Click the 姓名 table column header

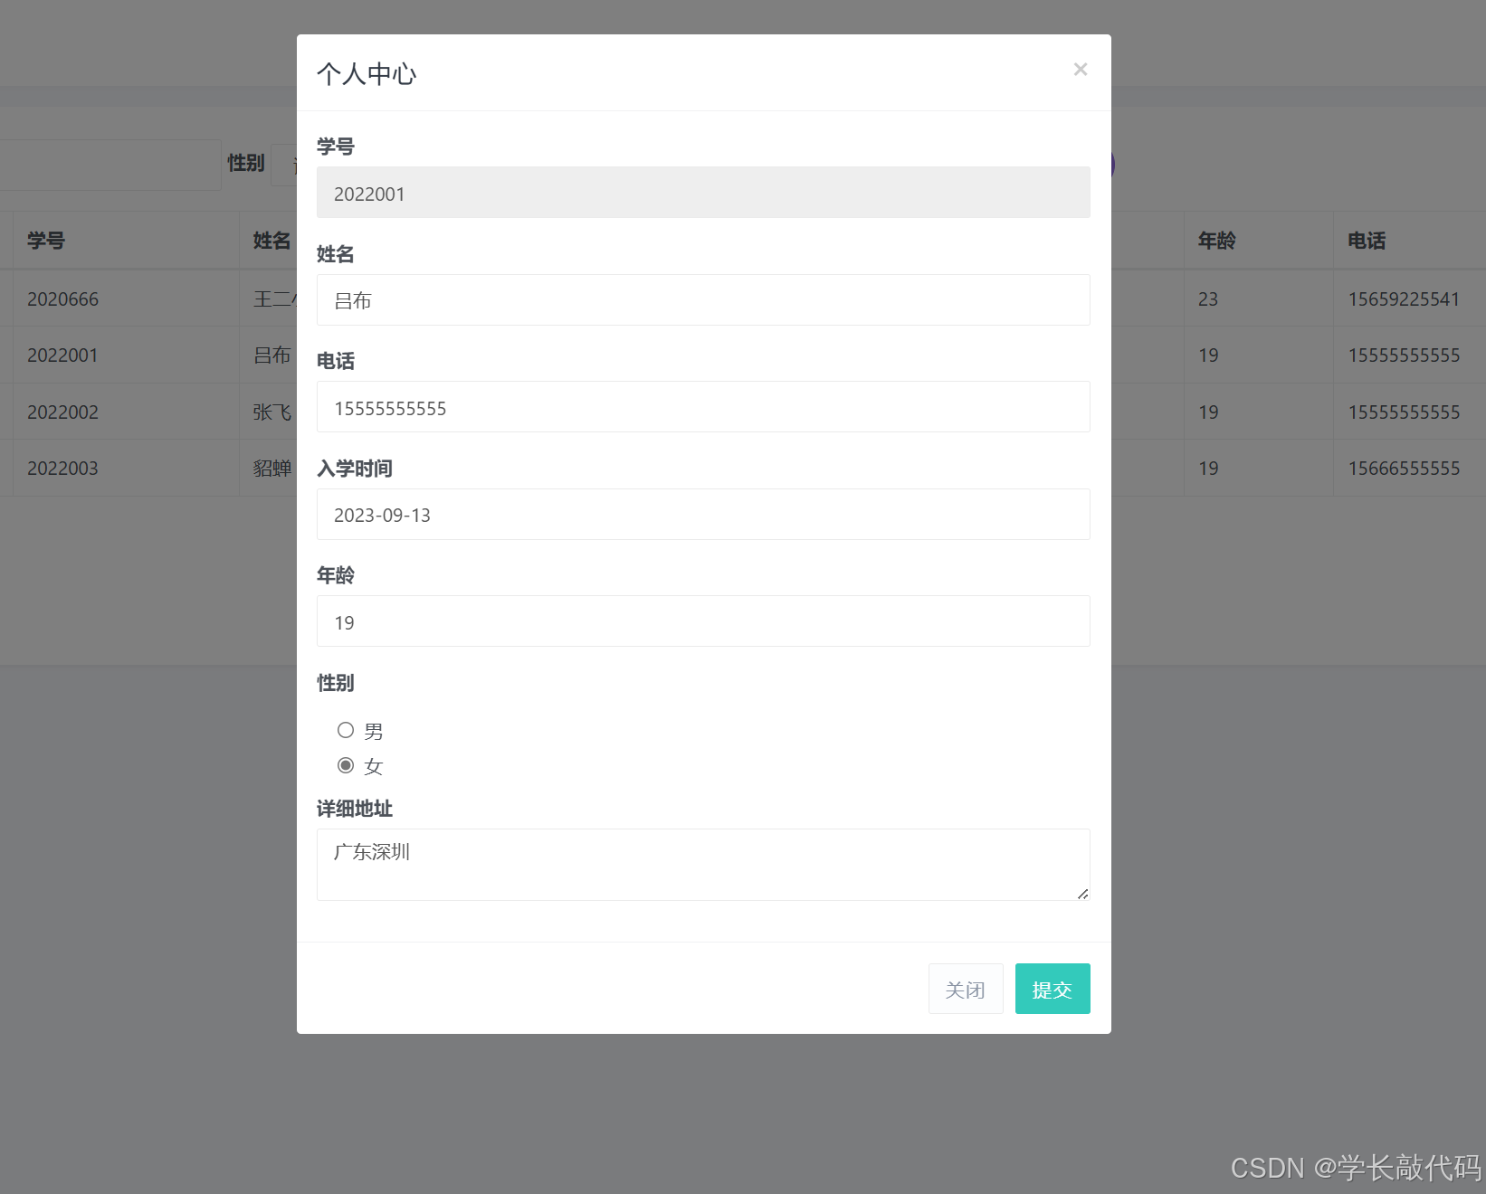pyautogui.click(x=271, y=241)
